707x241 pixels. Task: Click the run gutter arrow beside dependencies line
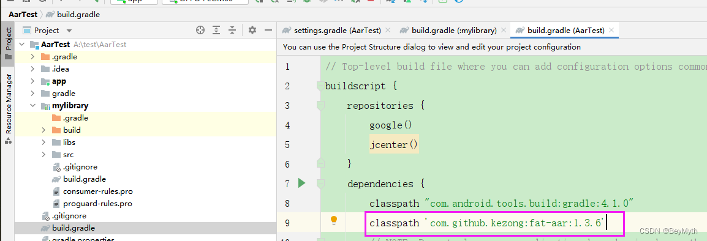pos(301,183)
